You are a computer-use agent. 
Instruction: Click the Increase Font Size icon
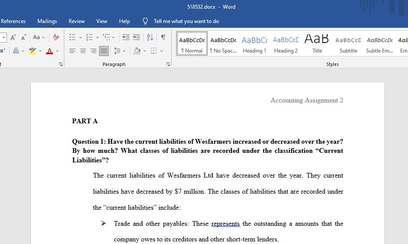pos(13,37)
